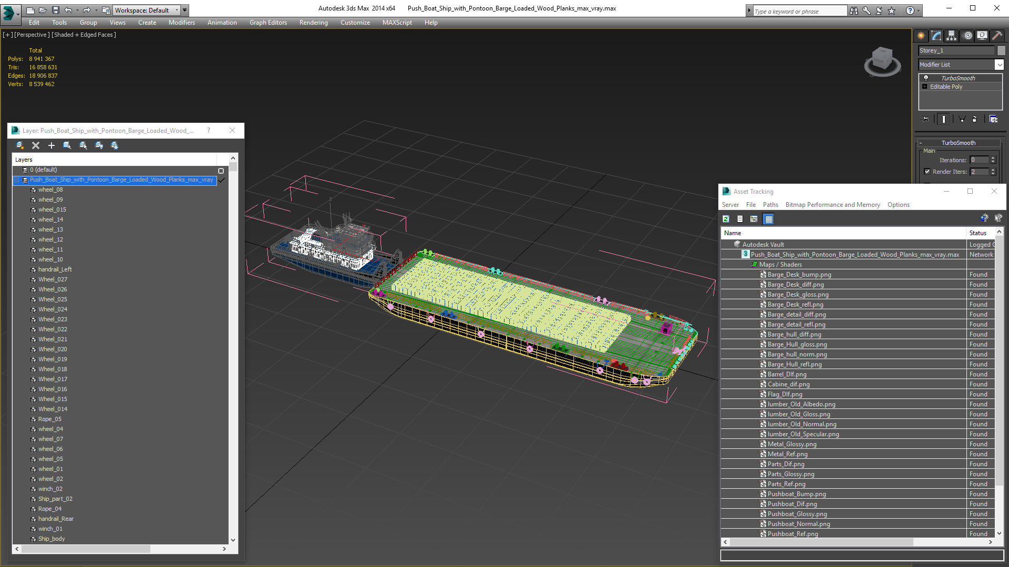Enable the TurboSmooth modifier checkbox

point(926,78)
